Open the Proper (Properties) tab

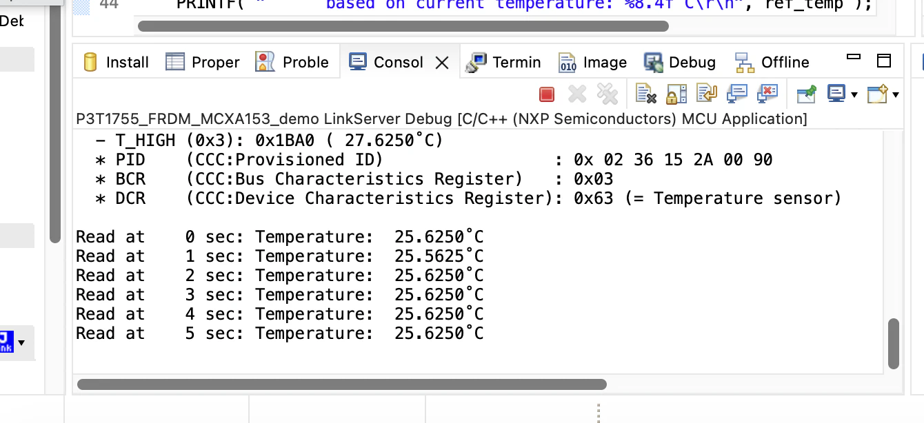coord(203,62)
